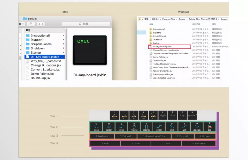Image resolution: width=248 pixels, height=160 pixels.
Task: Open Startup folder in Explorer
Action: pos(156,43)
